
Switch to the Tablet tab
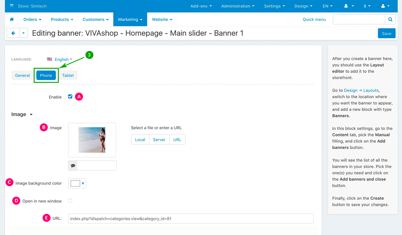[x=68, y=75]
